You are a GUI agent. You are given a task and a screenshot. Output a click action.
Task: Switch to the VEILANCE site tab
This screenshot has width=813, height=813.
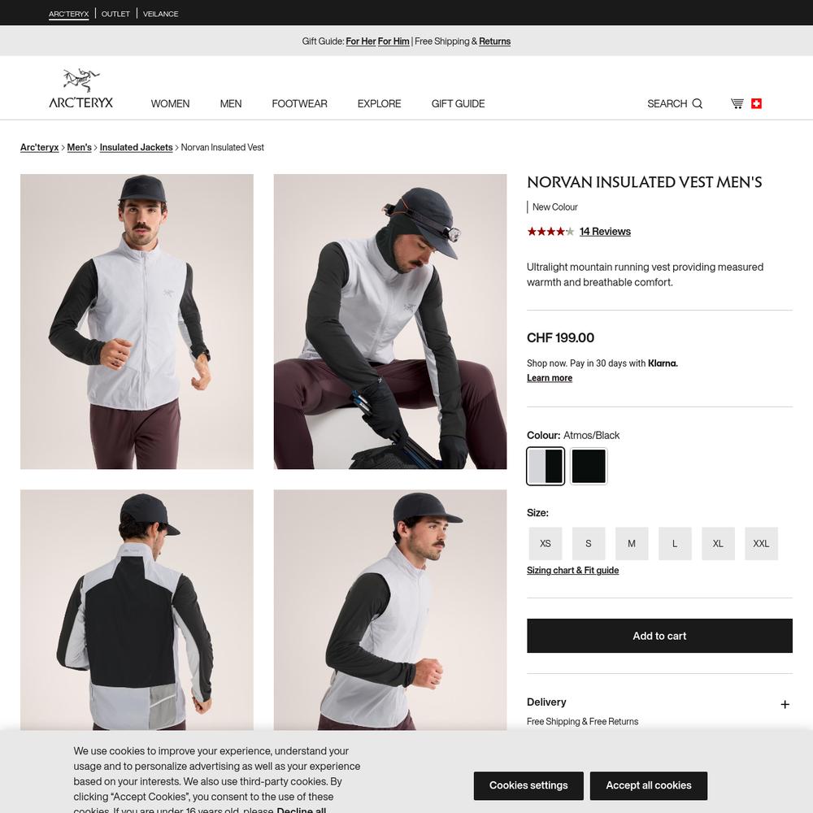(x=161, y=14)
